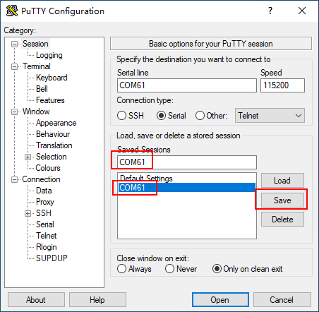The image size is (319, 312).
Task: Collapse the Terminal tree node
Action: tap(15, 66)
